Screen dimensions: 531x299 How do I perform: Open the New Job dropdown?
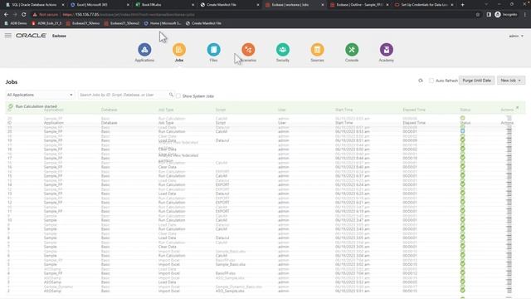[511, 81]
